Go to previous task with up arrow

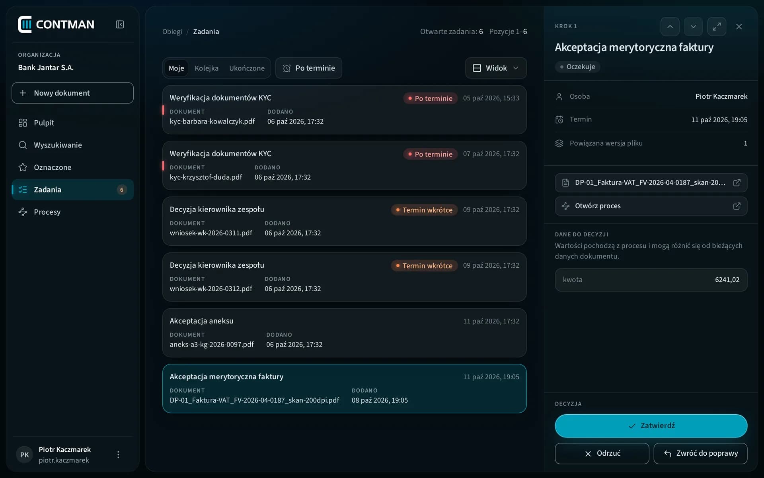[x=670, y=27]
